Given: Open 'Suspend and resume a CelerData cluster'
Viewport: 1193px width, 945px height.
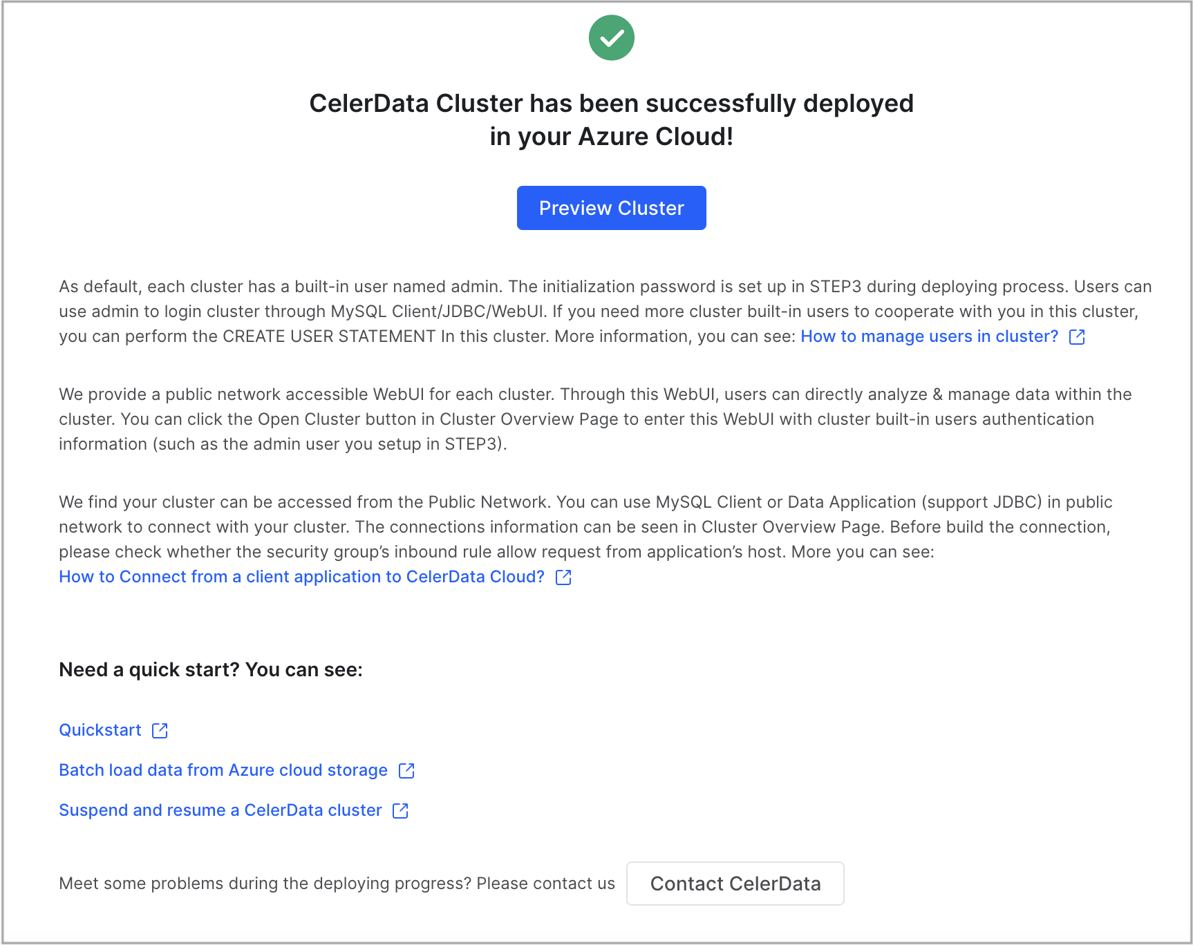Looking at the screenshot, I should coord(220,810).
